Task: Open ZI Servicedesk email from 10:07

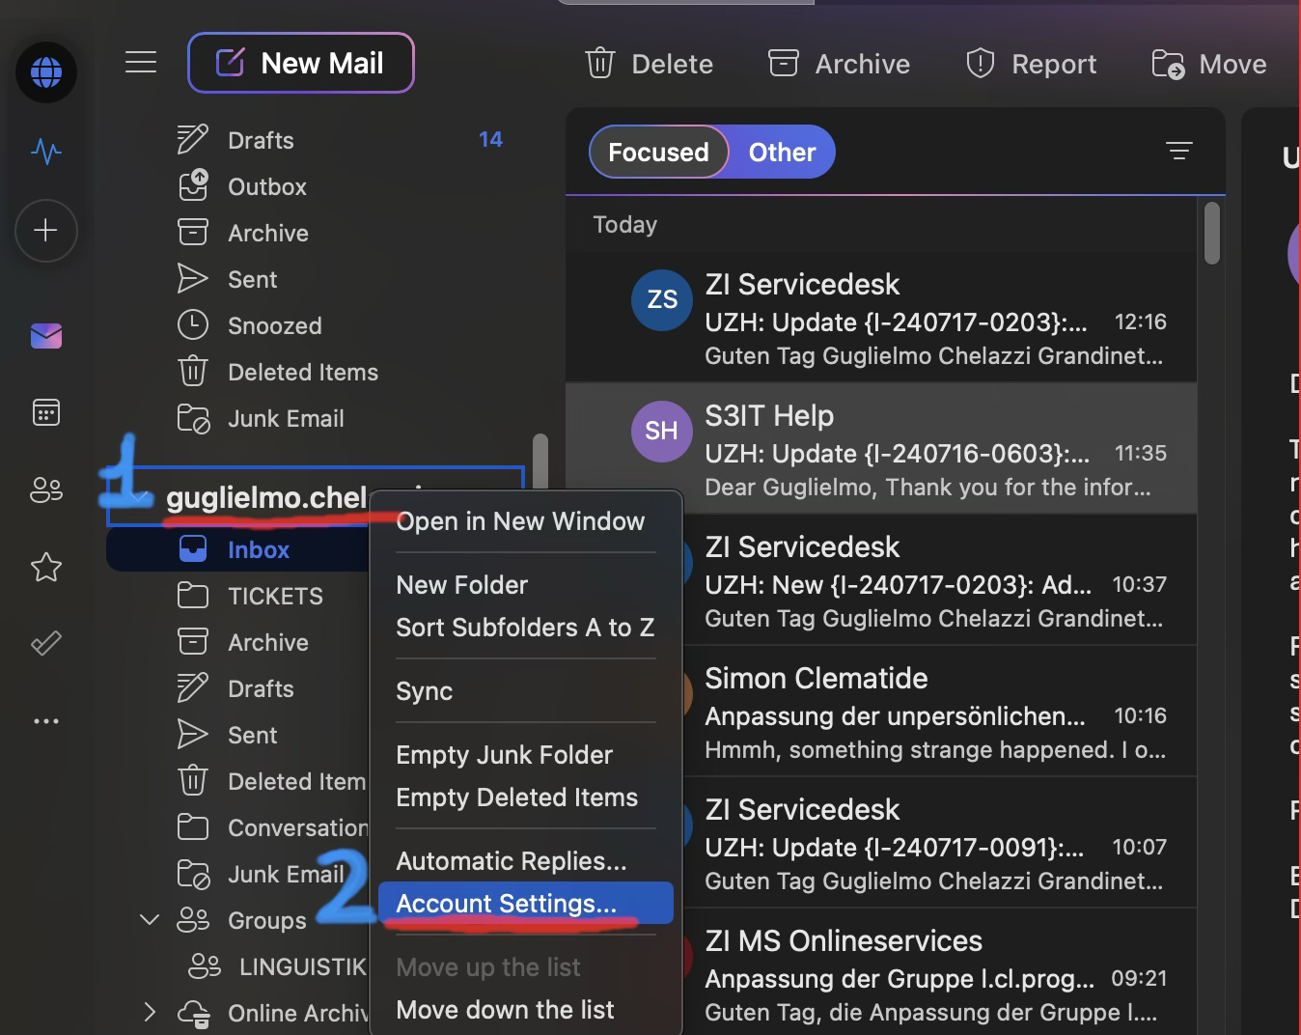Action: [939, 843]
